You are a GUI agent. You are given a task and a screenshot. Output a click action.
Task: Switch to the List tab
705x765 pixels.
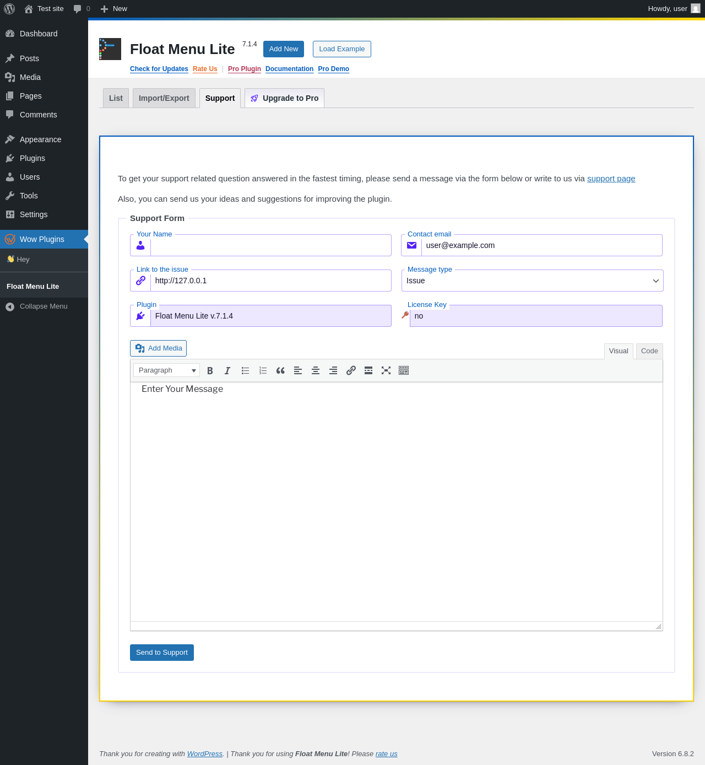pyautogui.click(x=116, y=98)
